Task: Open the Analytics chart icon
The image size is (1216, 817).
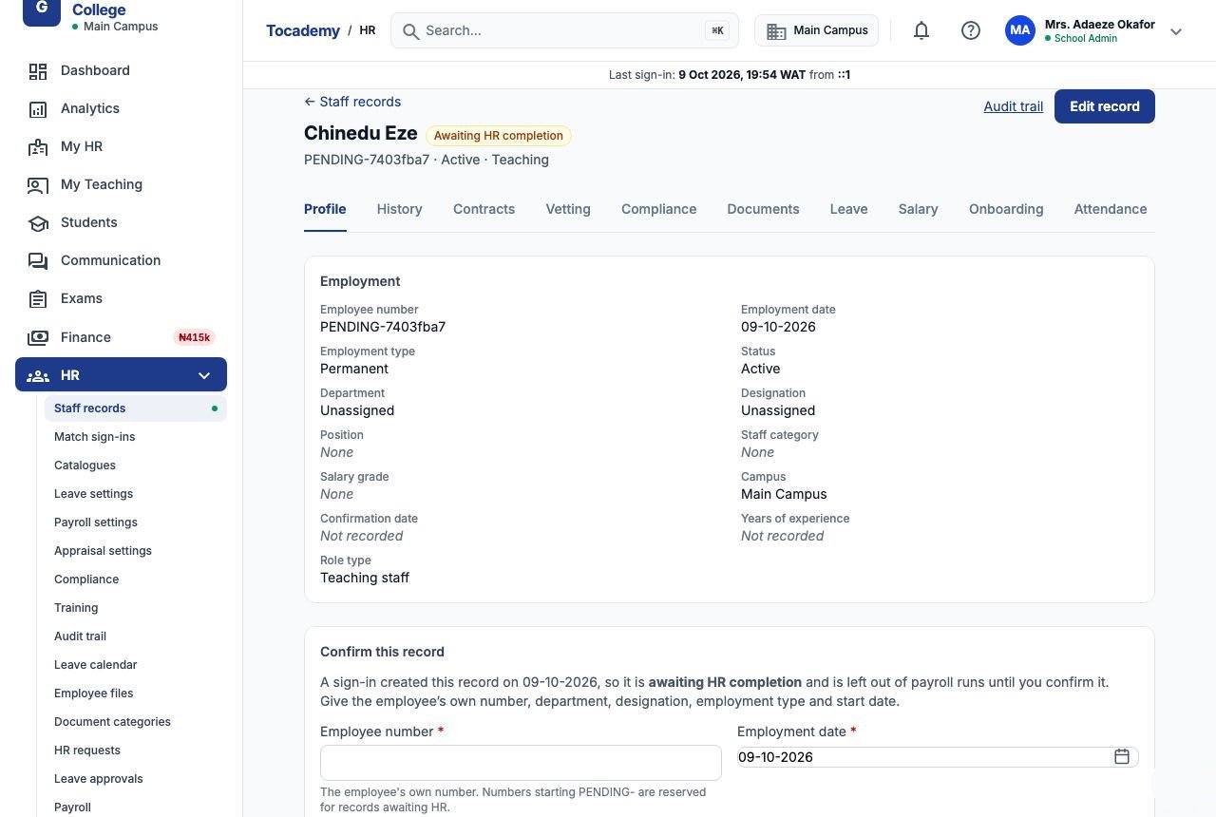Action: 38,108
